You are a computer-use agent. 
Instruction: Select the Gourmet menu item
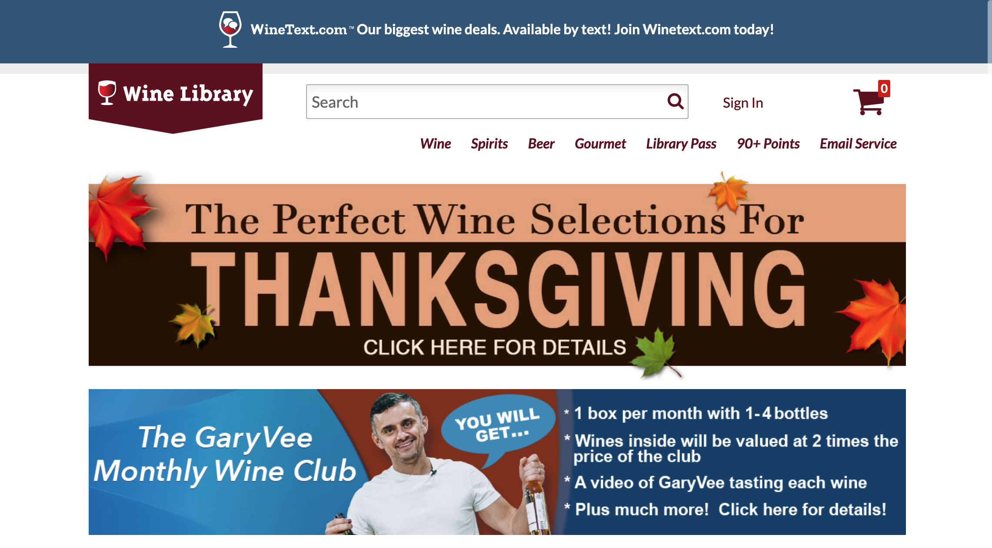tap(600, 144)
